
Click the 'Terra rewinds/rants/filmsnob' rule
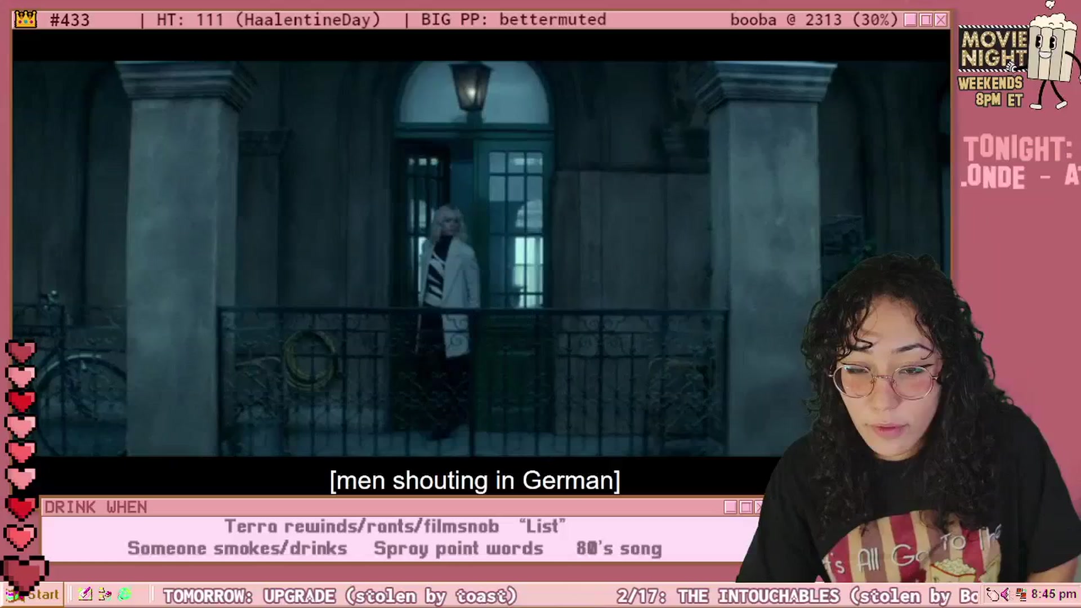pos(361,526)
